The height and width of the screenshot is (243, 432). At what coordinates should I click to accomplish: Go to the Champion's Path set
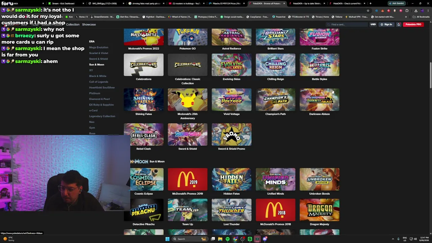point(275,100)
